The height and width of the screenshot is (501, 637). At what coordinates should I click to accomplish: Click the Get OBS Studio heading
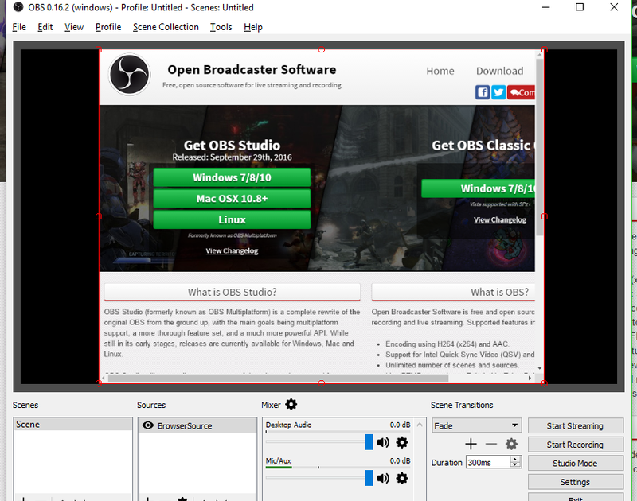(x=232, y=145)
